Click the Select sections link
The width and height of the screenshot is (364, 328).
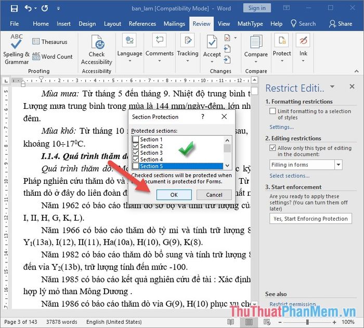[290, 176]
